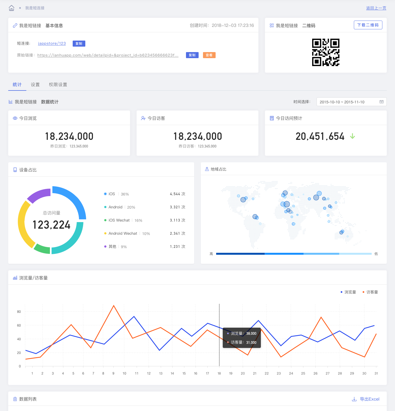Click the green donut chart segment
Image resolution: width=395 pixels, height=411 pixels.
coord(42,248)
